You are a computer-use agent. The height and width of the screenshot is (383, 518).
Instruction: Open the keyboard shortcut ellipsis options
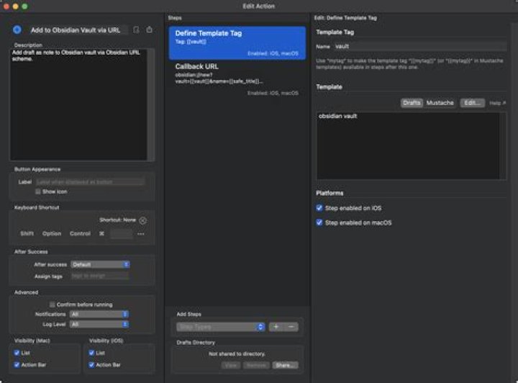[141, 234]
